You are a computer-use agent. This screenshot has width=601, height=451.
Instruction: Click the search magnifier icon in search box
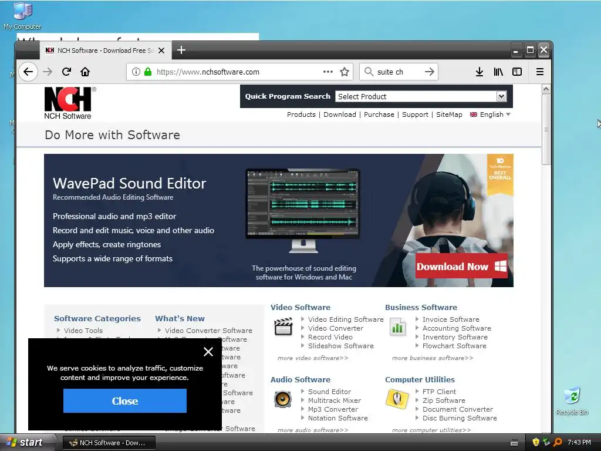click(369, 72)
